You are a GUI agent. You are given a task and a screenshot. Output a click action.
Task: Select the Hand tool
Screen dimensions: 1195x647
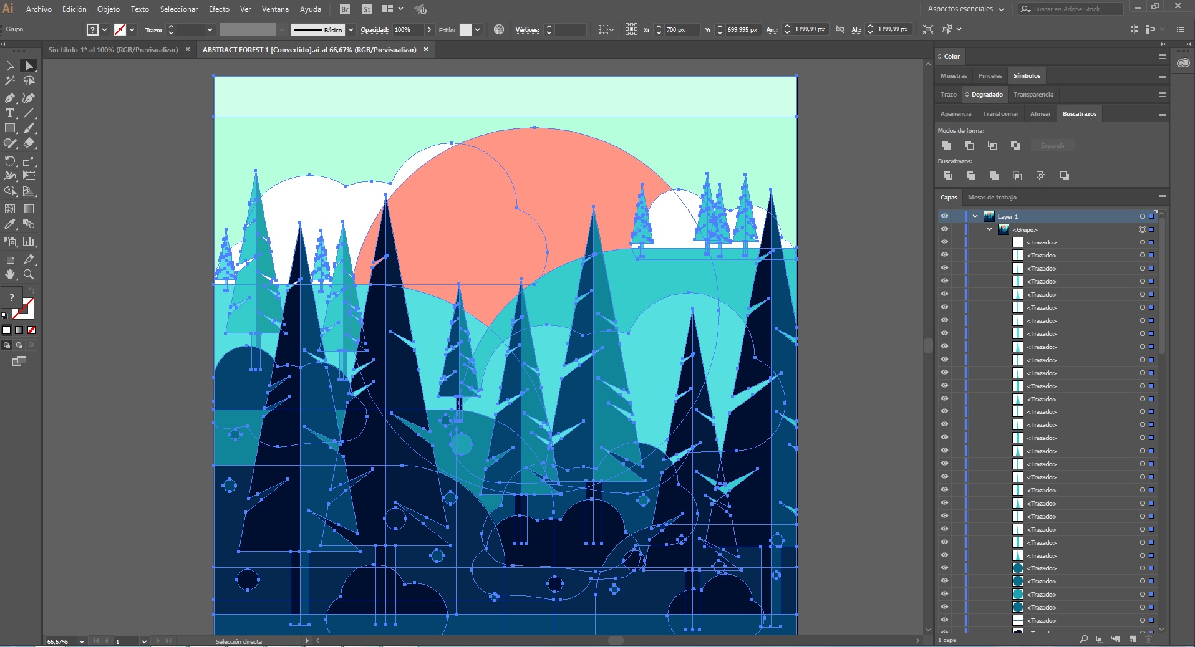click(10, 275)
